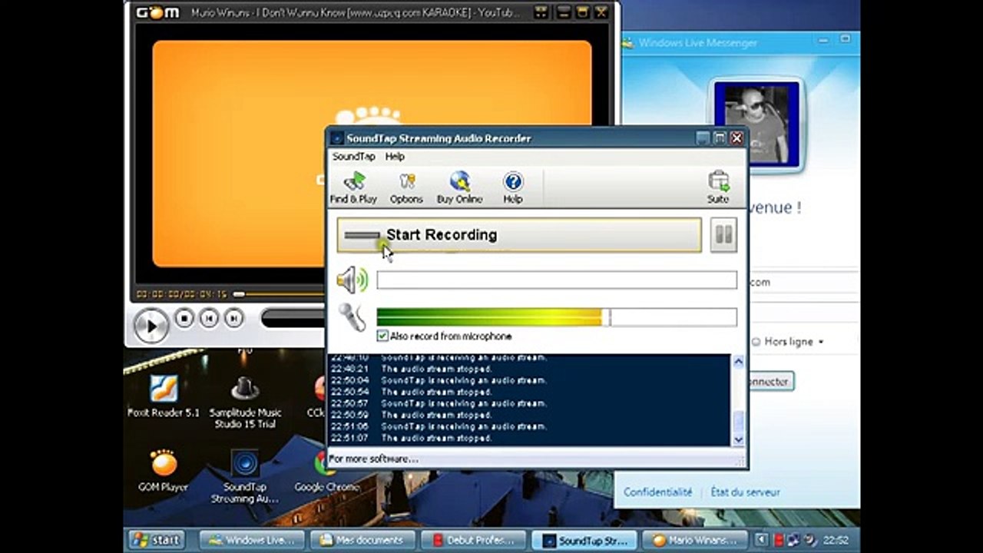Open Find & Play in SoundTap toolbar
This screenshot has height=553, width=983.
(353, 187)
